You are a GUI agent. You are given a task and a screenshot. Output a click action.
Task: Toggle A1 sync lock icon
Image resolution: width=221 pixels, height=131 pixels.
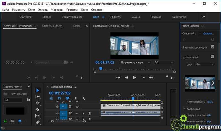[x=71, y=113]
